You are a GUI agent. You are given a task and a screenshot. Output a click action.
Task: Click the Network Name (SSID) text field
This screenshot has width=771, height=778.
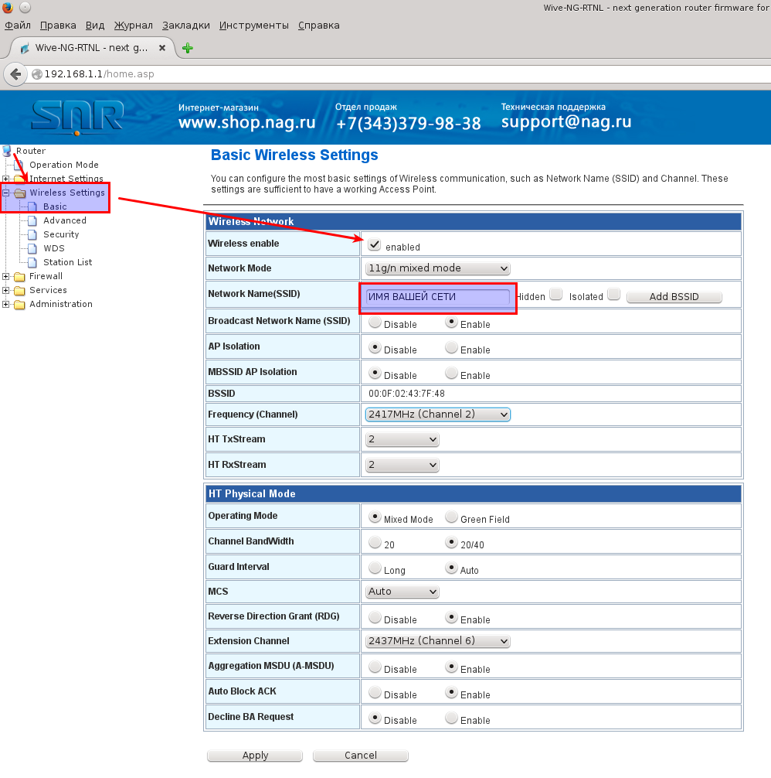[x=438, y=297]
